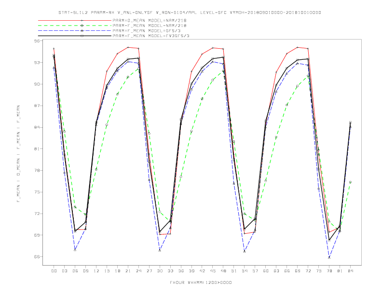Image resolution: width=382 pixels, height=295 pixels.
Task: Click x-axis forecast hour 15
Action: (107, 271)
